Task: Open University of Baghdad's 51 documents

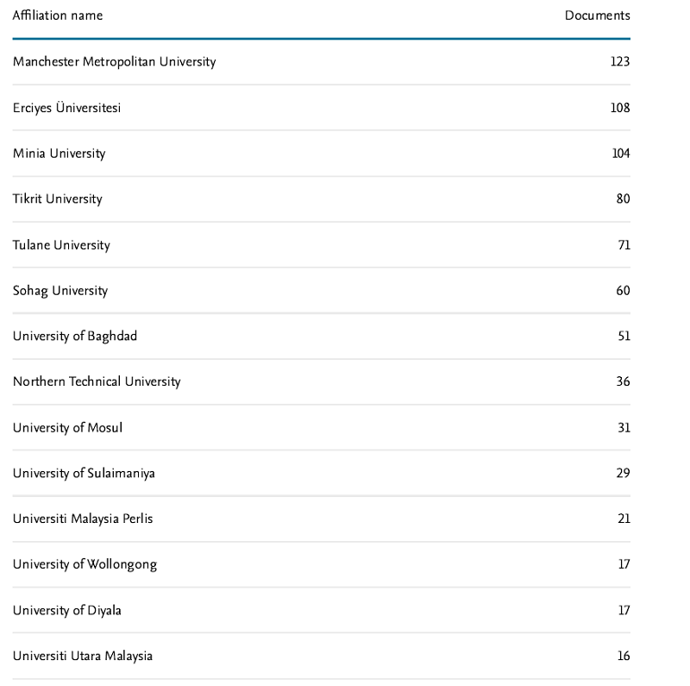Action: click(x=624, y=337)
